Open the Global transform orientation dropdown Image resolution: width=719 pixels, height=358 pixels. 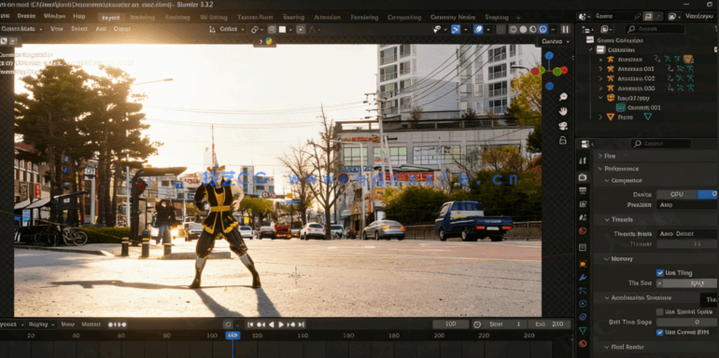coord(228,29)
